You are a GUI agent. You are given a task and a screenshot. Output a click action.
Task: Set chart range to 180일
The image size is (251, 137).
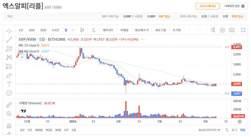pyautogui.click(x=39, y=130)
